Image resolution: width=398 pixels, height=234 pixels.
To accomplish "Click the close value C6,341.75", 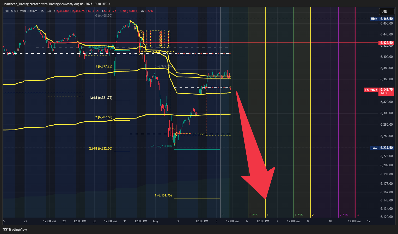I will (109, 11).
